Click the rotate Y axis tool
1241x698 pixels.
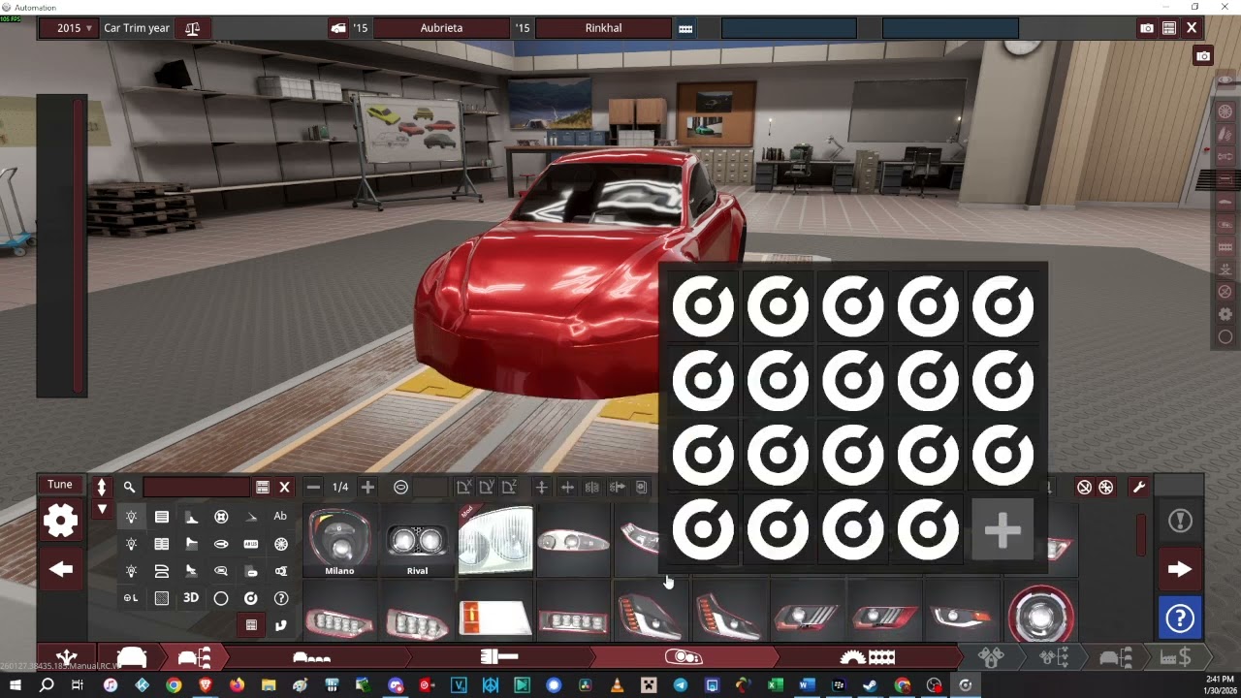tap(487, 487)
